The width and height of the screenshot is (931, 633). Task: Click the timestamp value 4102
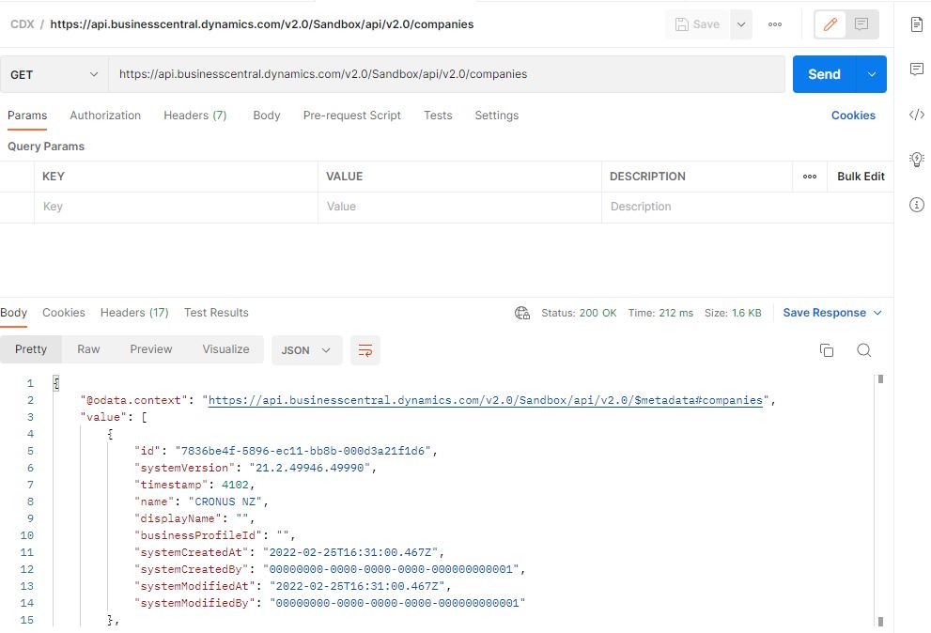pyautogui.click(x=235, y=486)
